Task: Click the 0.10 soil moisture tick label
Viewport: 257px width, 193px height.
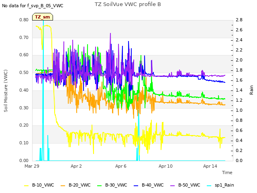Action: [24, 143]
